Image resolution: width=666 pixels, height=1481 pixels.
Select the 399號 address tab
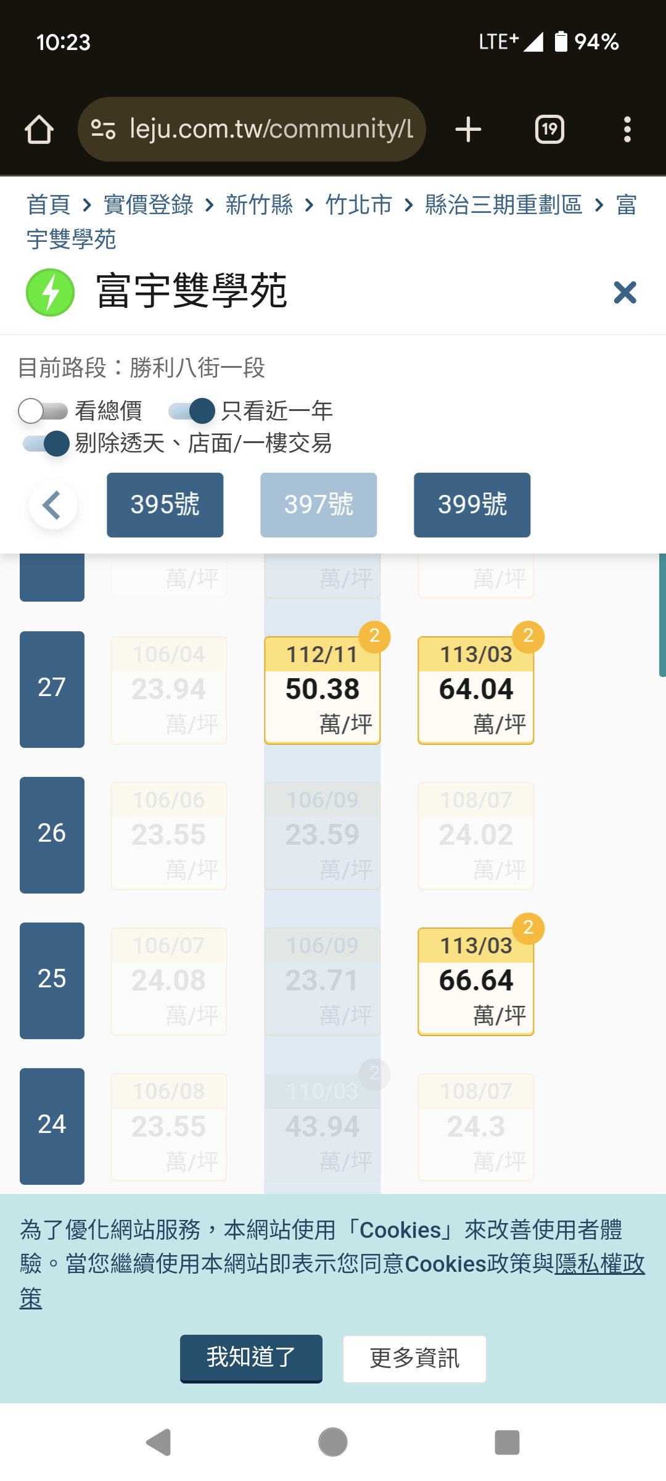pyautogui.click(x=472, y=505)
